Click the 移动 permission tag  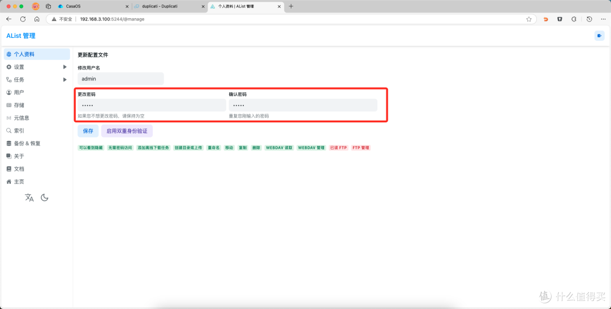click(229, 148)
